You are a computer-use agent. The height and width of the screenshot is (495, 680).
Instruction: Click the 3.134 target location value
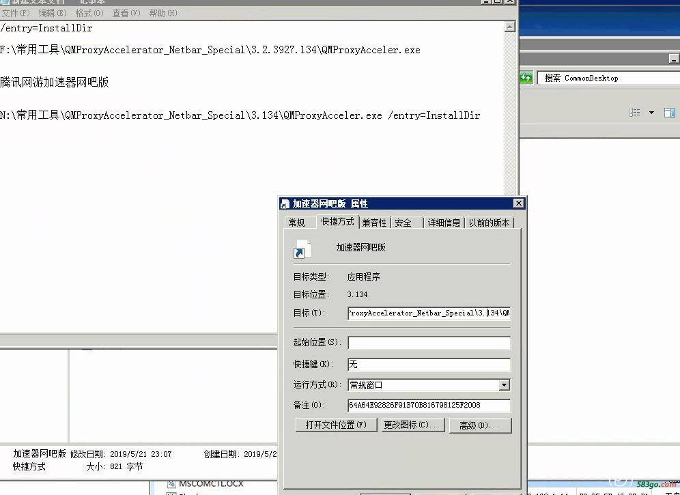click(357, 294)
